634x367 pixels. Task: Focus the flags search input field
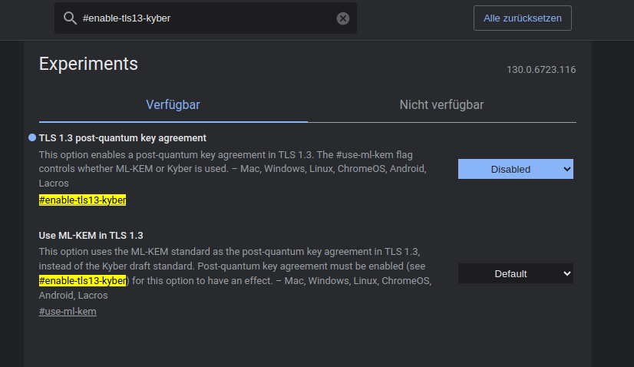[207, 18]
